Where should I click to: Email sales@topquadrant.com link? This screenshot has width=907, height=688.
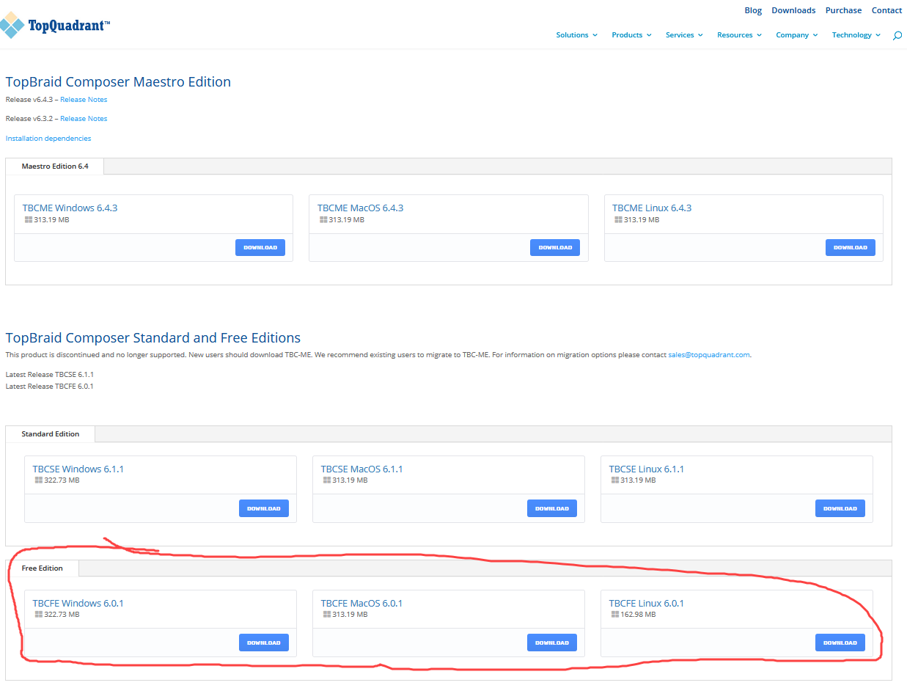click(x=709, y=355)
